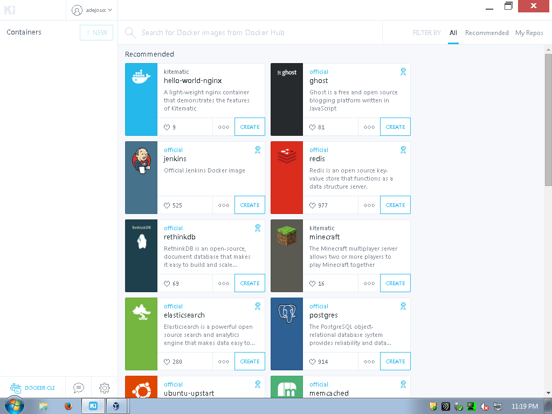The width and height of the screenshot is (552, 414).
Task: Click the vertical scrollbar thumb
Action: tap(548, 120)
